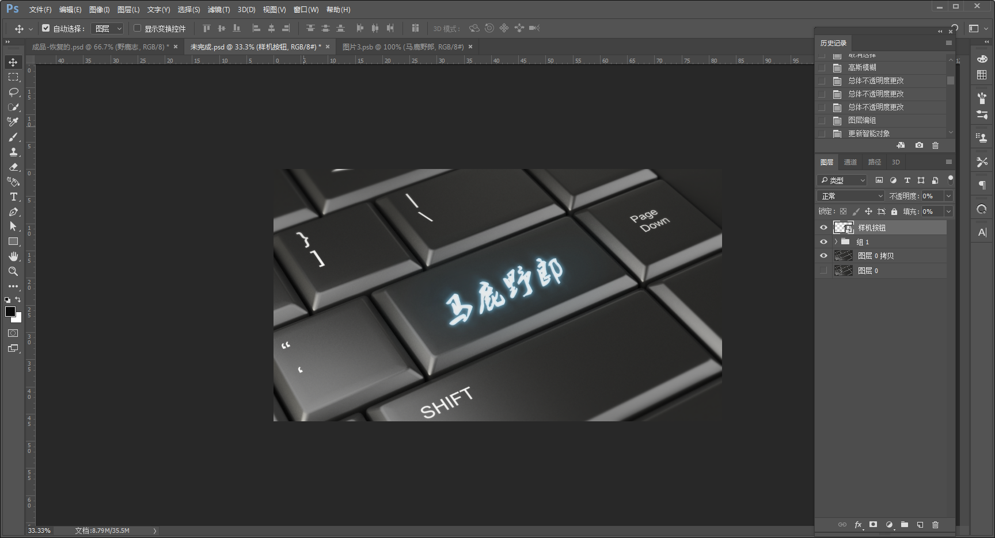Open the 文件(F) menu

[x=40, y=10]
